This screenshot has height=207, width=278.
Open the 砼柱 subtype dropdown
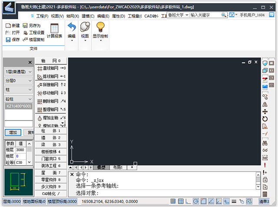18,99
